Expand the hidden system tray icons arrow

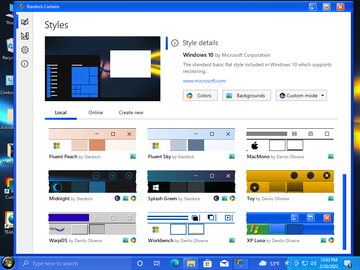pos(288,263)
